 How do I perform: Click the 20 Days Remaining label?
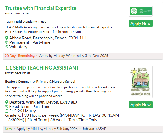[x=20, y=56]
